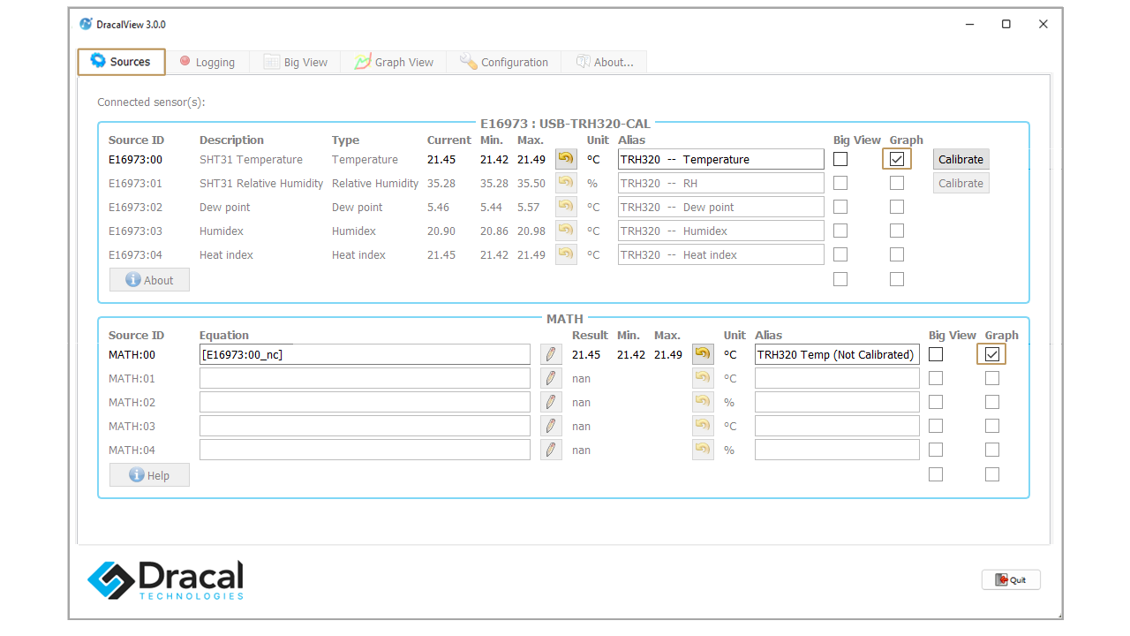Open equation editor pencil for MATH:03
Screen dimensions: 1130x636
pos(551,426)
